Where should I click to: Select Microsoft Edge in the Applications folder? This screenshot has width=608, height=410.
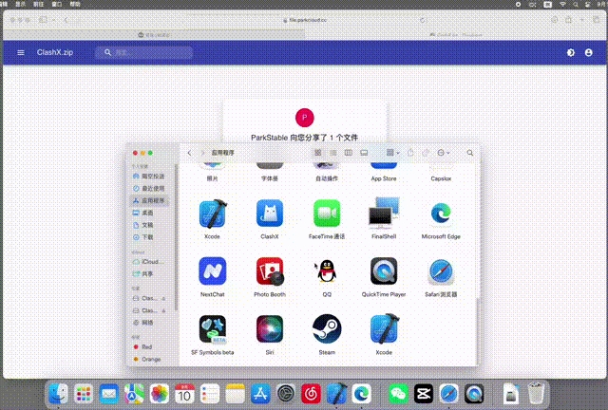441,214
